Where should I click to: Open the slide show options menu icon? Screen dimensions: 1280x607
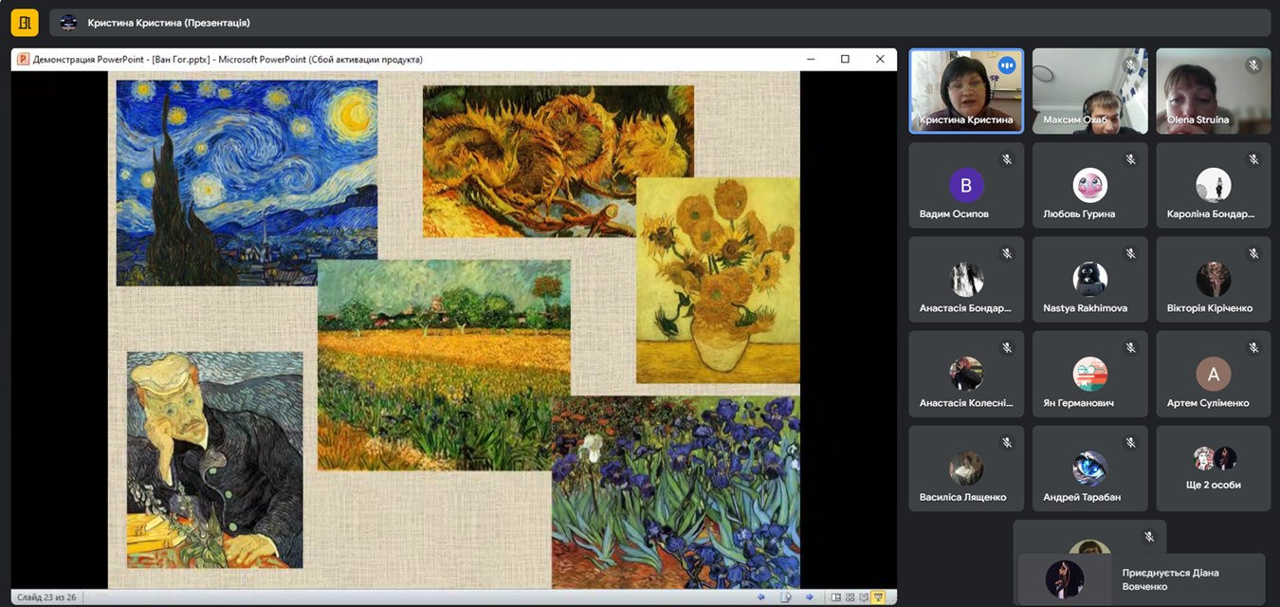click(x=785, y=598)
